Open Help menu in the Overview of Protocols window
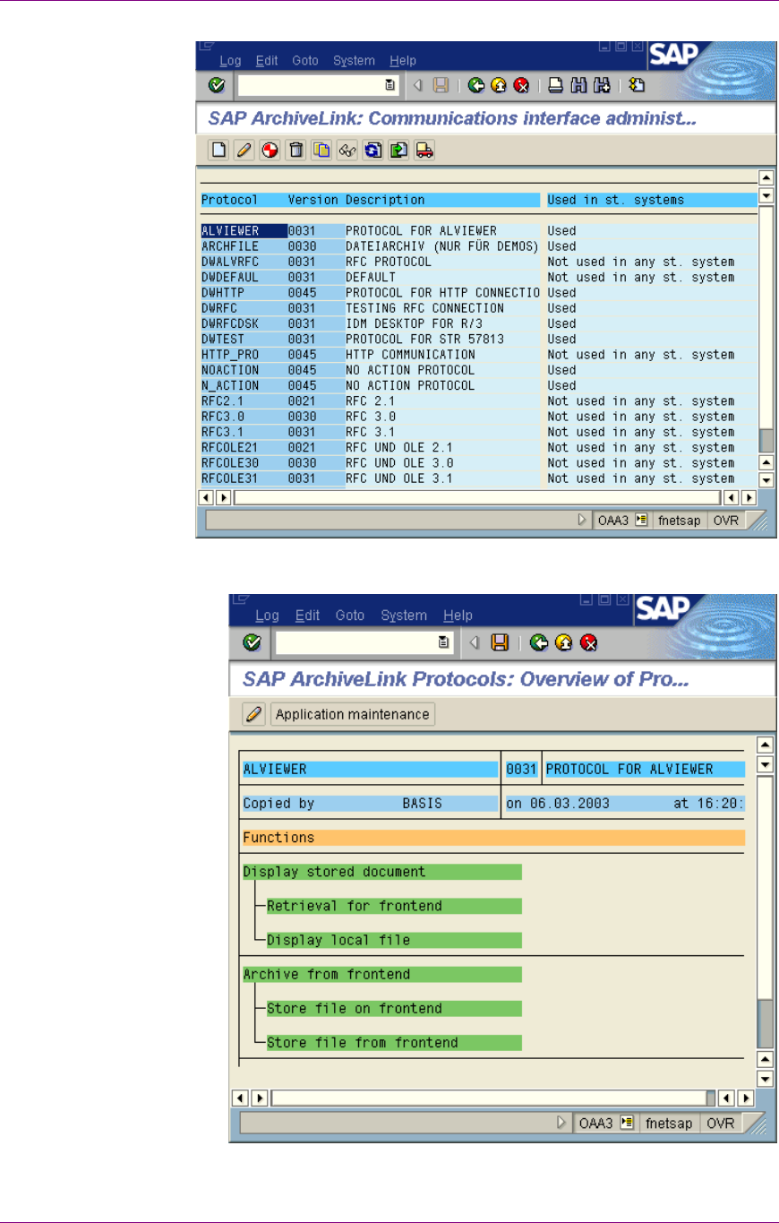The image size is (779, 1223). (458, 616)
